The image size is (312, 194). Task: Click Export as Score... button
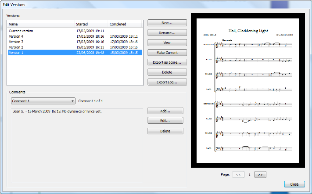(167, 62)
